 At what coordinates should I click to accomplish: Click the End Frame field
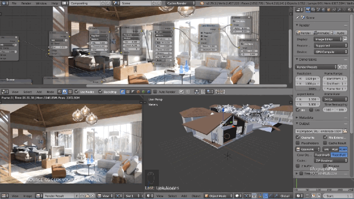(335, 83)
